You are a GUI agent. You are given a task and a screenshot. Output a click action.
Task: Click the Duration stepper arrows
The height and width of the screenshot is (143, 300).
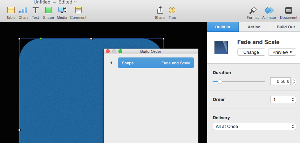294,81
